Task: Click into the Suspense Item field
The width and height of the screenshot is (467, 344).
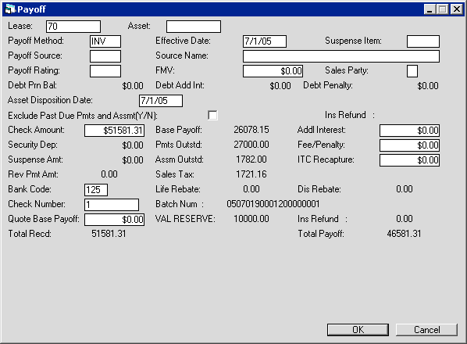Action: (x=423, y=41)
